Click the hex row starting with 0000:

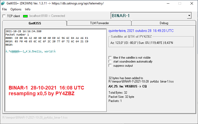click(47, 38)
